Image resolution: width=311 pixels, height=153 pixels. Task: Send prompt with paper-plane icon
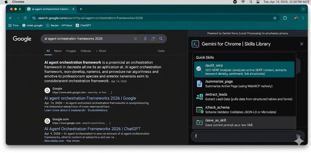pyautogui.click(x=298, y=136)
